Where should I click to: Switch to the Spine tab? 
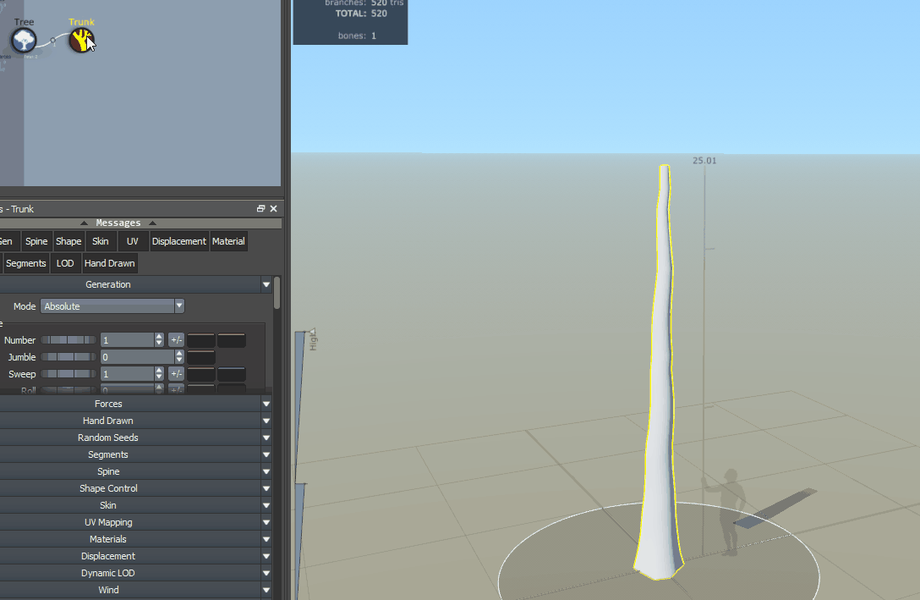point(36,241)
